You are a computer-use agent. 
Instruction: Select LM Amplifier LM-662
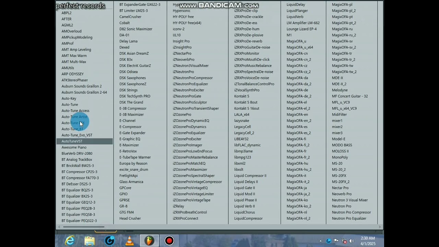(303, 23)
